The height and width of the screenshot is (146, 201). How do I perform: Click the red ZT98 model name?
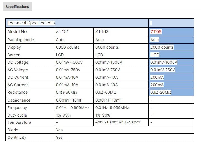click(x=156, y=32)
